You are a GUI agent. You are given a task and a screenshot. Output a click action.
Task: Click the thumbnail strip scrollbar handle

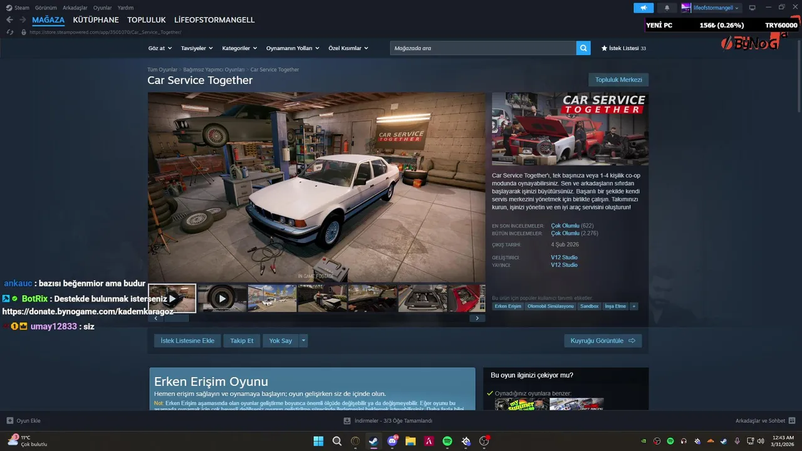tap(176, 318)
